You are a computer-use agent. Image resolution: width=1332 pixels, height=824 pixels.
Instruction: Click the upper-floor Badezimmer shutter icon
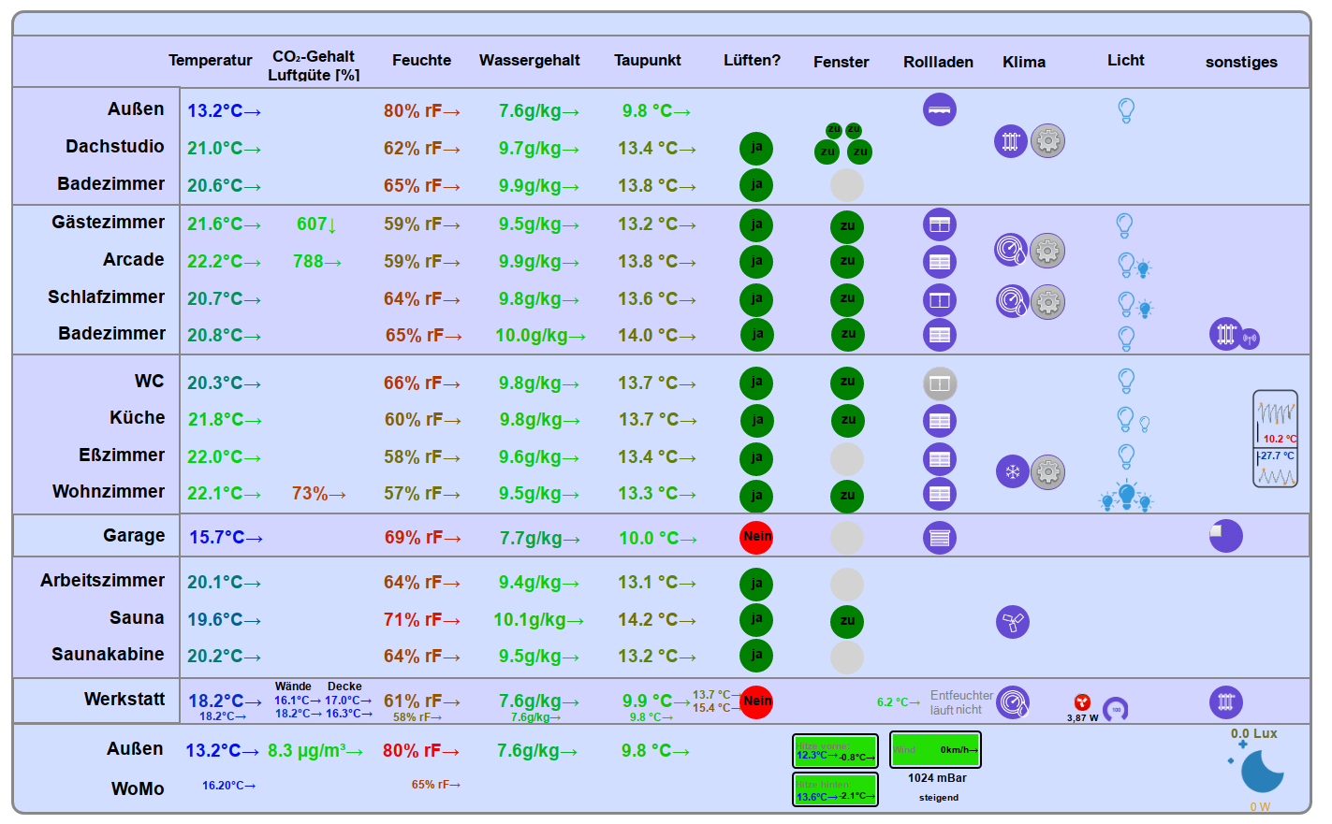click(x=940, y=335)
